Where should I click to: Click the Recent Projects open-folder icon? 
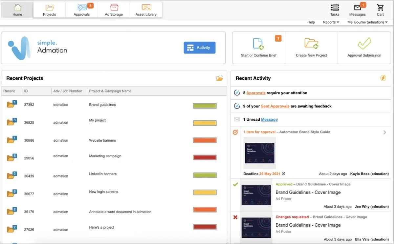click(220, 78)
